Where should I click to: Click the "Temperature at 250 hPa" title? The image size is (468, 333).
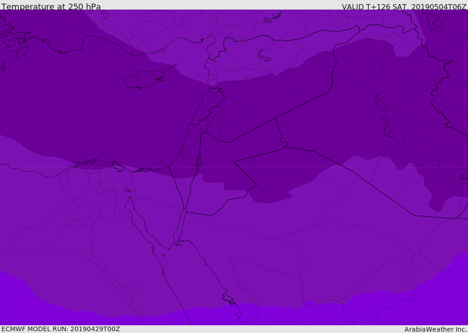point(51,7)
